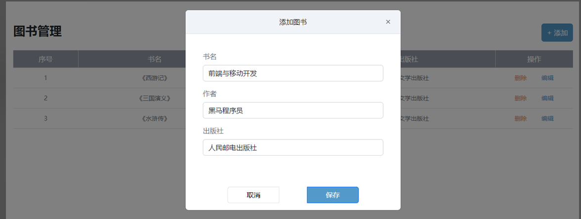
Task: Click 编辑 on the 《水浒传》 row
Action: tap(547, 118)
